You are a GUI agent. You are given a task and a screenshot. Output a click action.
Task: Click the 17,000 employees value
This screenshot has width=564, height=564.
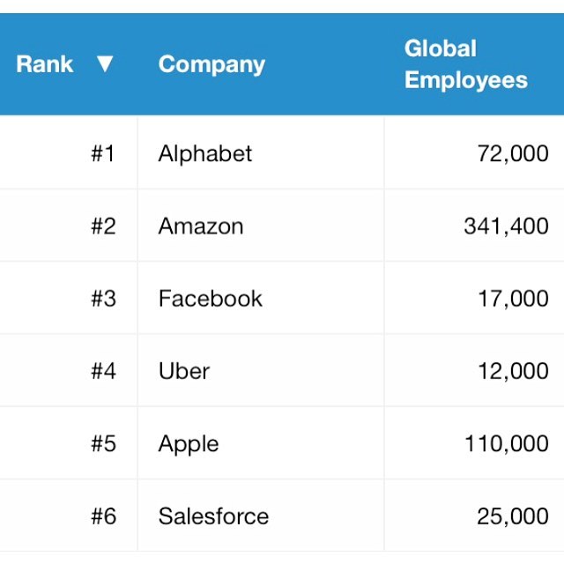coord(513,299)
